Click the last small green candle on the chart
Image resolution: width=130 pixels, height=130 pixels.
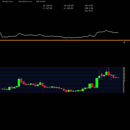coord(118,77)
